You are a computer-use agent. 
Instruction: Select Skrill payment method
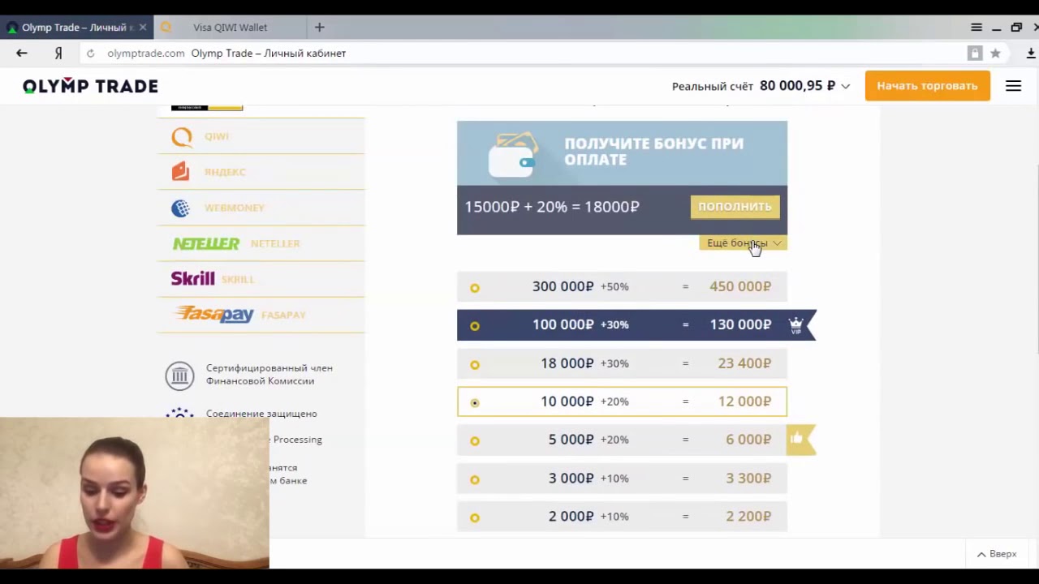click(x=261, y=279)
